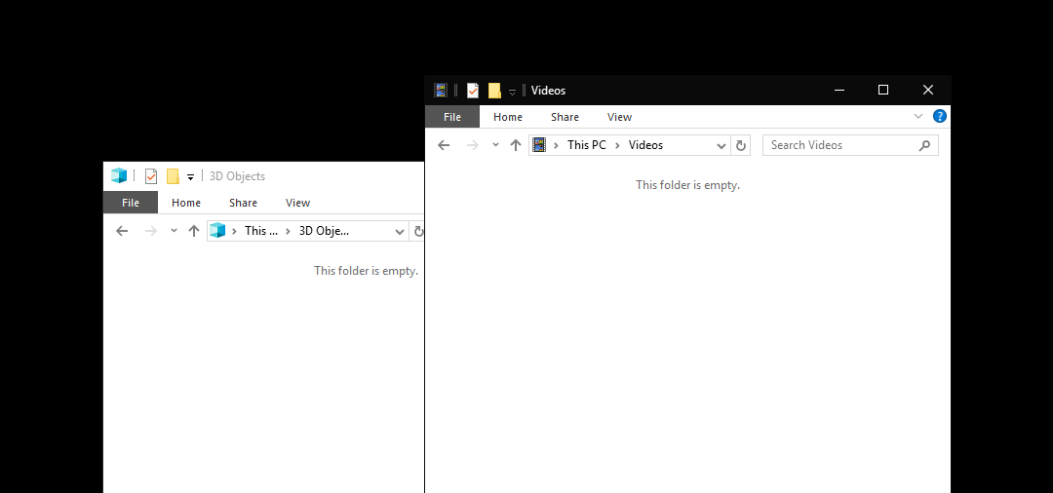Screen dimensions: 1053x493
Task: Open the File tab in Videos window
Action: point(452,117)
